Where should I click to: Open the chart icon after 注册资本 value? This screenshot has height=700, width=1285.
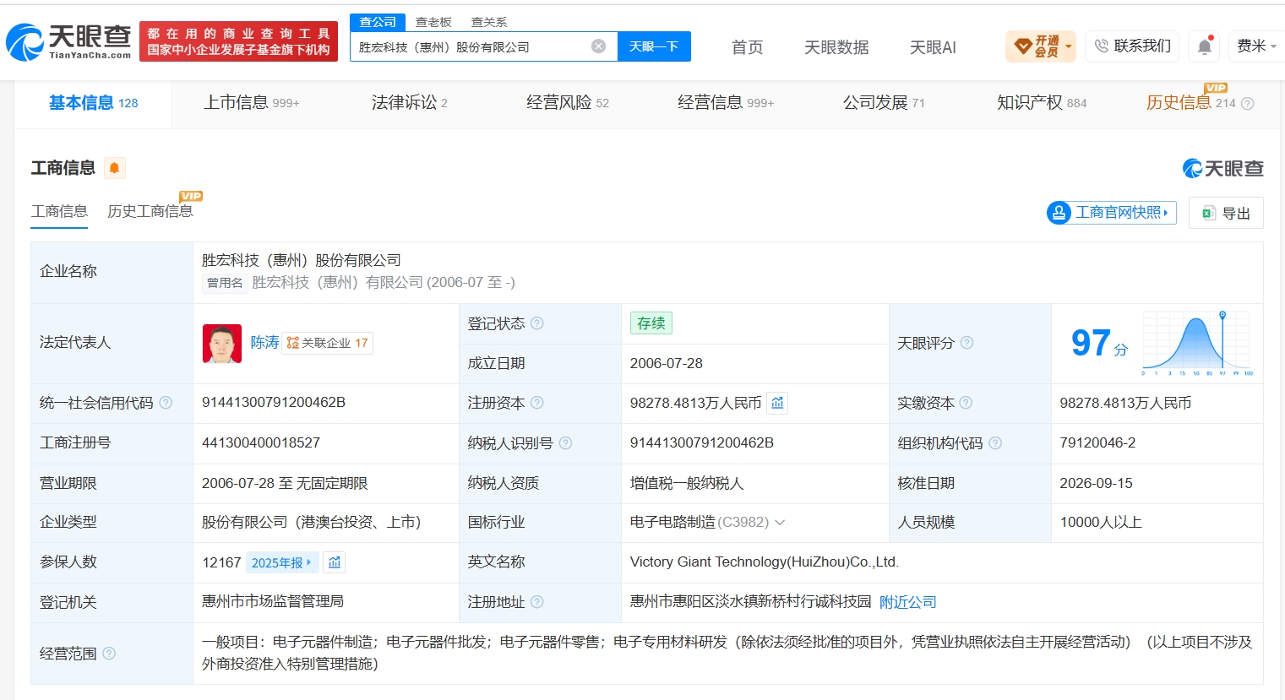777,403
